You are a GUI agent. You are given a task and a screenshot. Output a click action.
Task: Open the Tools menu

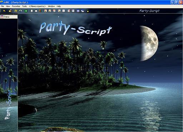click(24, 6)
